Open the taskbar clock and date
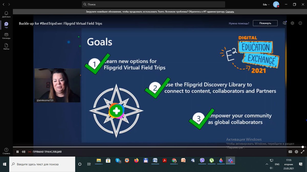The width and height of the screenshot is (307, 172). [x=289, y=164]
